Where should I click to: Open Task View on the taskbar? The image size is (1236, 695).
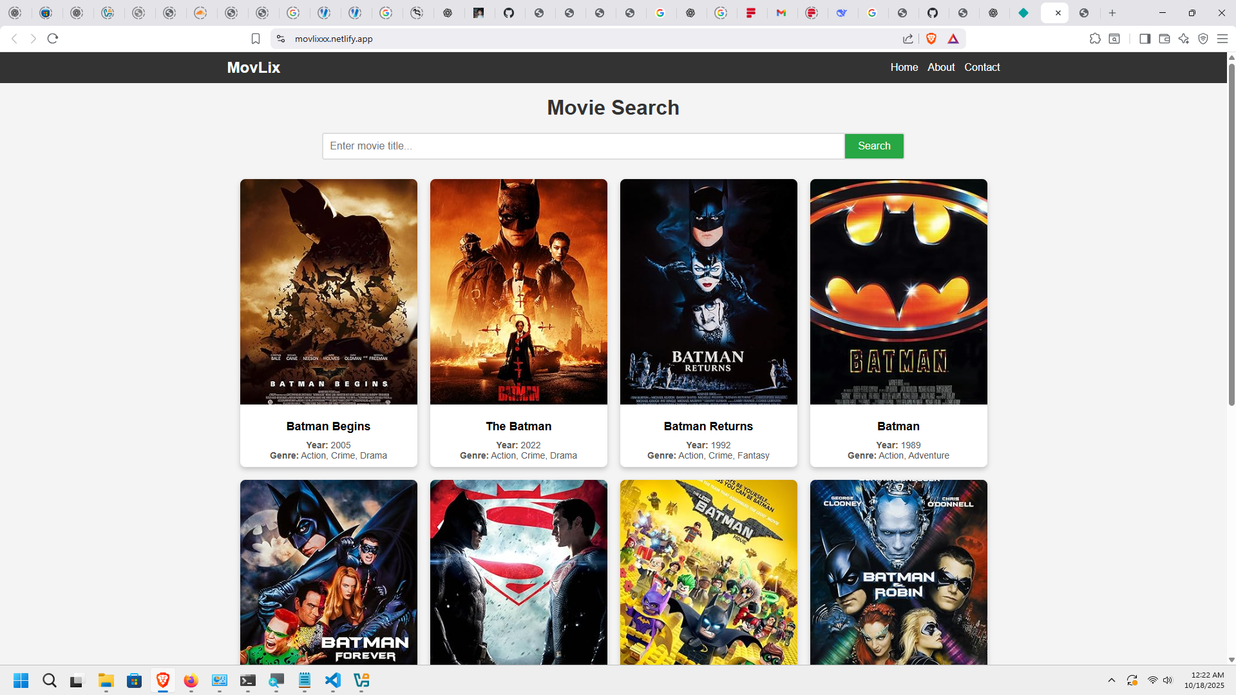pos(77,681)
